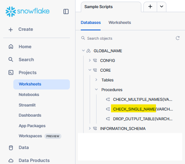This screenshot has width=185, height=164.
Task: Switch to the Worksheets tab in object panel
Action: [x=120, y=23]
